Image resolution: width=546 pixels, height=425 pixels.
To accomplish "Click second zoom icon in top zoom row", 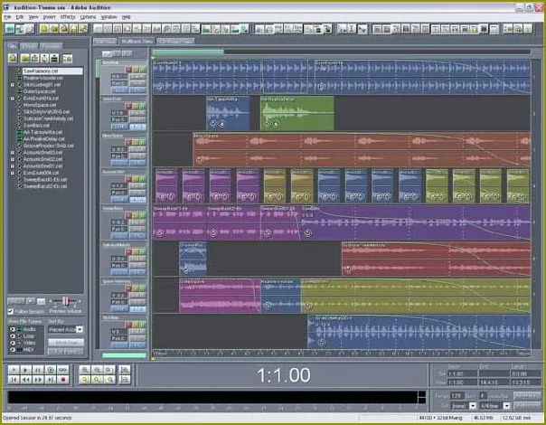I will click(x=97, y=370).
